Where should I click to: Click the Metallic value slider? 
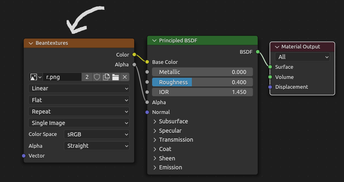[202, 72]
